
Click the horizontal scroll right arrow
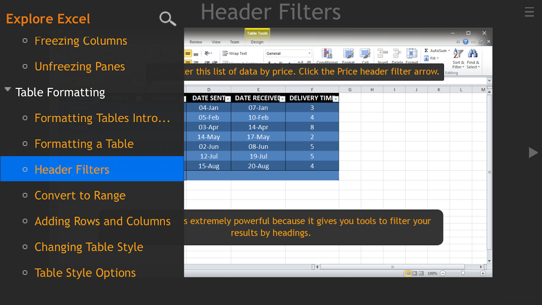coord(481,267)
